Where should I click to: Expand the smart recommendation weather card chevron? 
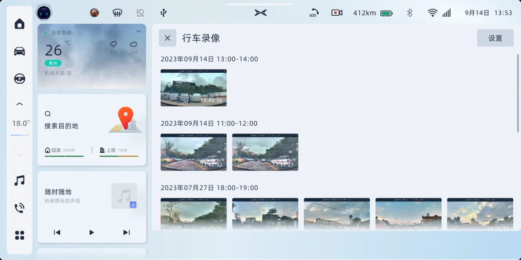point(139,31)
